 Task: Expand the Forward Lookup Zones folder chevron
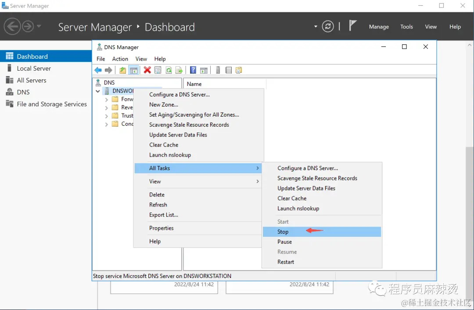click(106, 100)
